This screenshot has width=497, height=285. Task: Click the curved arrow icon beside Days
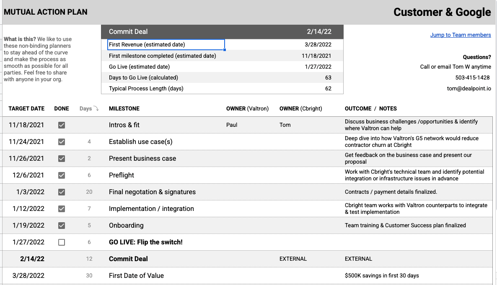pyautogui.click(x=96, y=109)
